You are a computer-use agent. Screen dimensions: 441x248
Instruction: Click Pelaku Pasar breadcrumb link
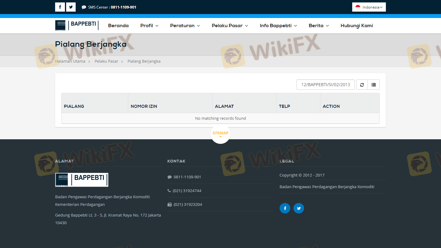pyautogui.click(x=106, y=61)
